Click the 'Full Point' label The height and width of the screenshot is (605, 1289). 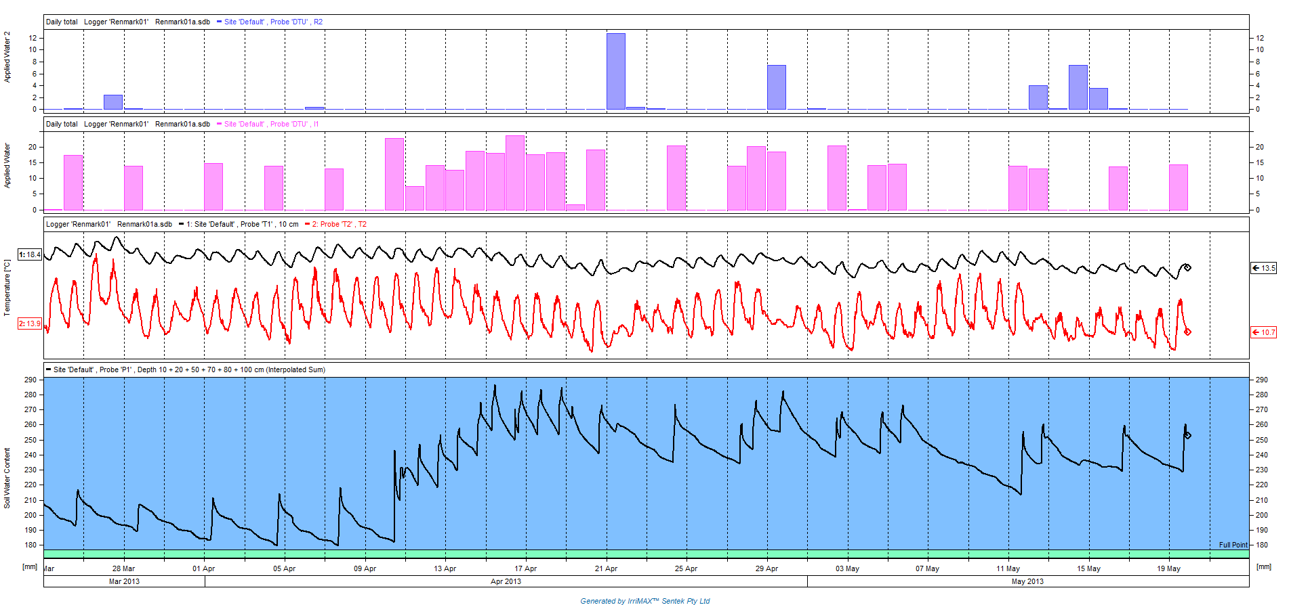click(1233, 545)
